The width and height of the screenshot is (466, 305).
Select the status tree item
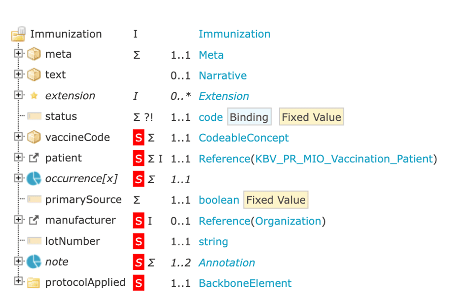[61, 116]
